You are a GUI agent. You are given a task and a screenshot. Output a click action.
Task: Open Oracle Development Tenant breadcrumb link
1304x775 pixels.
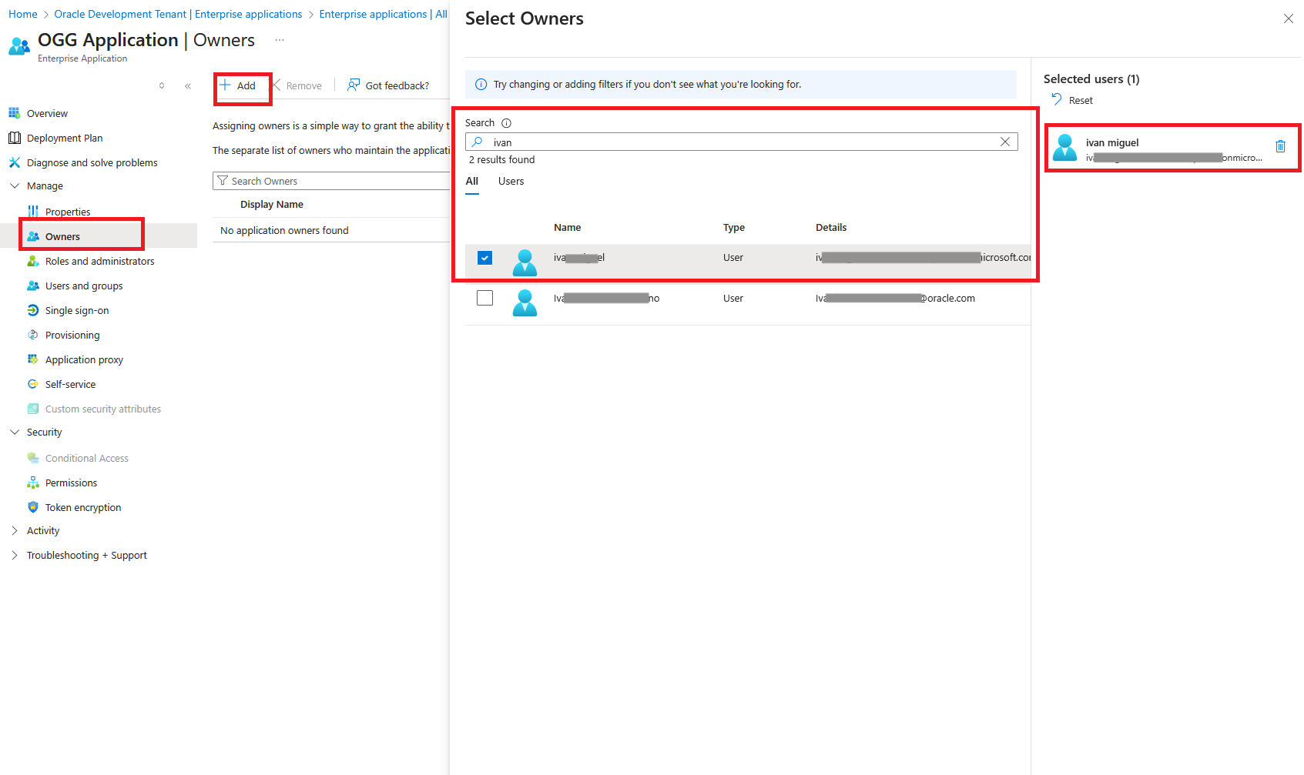178,14
